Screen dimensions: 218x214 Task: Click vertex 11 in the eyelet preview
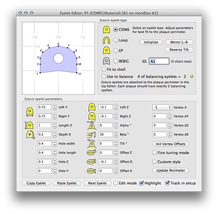pos(77,73)
